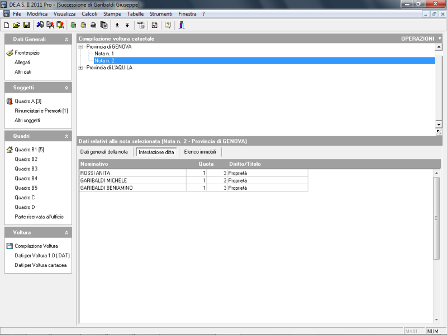The height and width of the screenshot is (335, 447).
Task: Open the OPERAZIONI dropdown arrow
Action: [440, 39]
